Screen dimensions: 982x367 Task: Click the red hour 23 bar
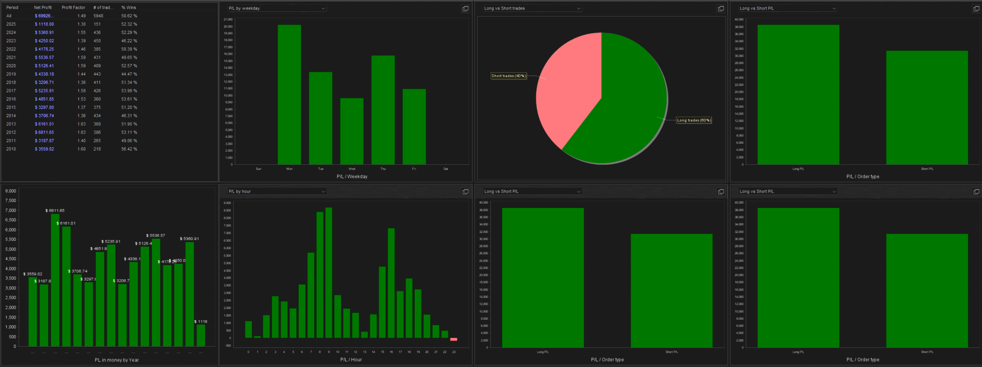click(453, 339)
